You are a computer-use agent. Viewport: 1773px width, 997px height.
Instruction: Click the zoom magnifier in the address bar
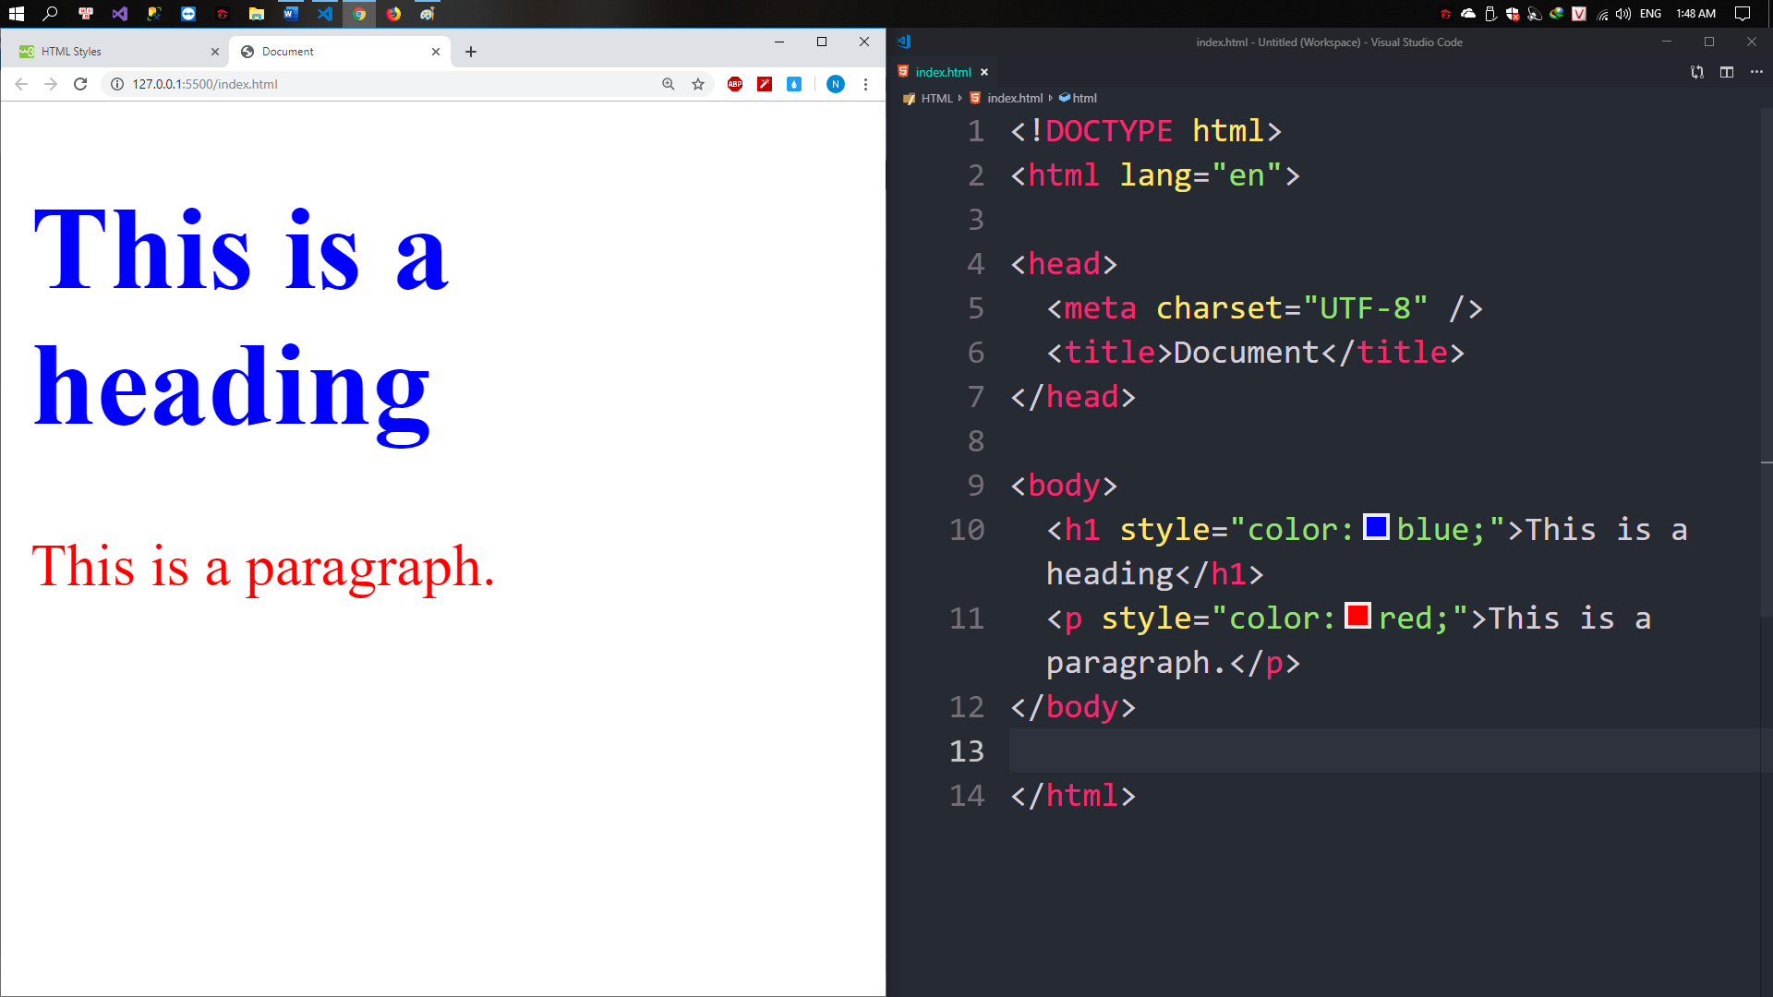click(x=669, y=84)
